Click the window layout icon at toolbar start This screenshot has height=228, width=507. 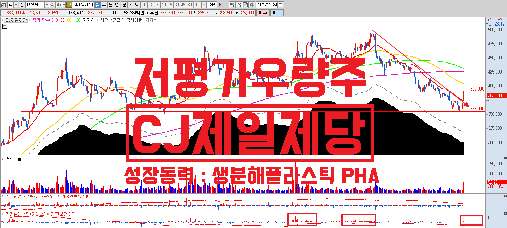click(x=3, y=5)
